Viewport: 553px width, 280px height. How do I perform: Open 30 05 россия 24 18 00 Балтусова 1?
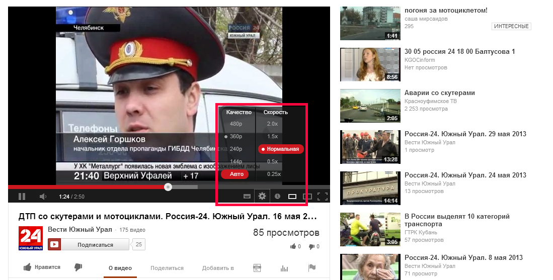tap(459, 51)
